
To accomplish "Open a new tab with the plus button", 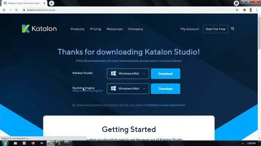I will [x=51, y=3].
